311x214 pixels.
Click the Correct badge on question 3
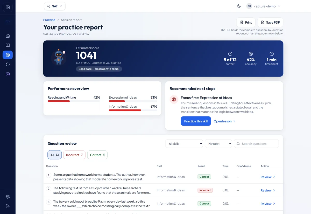coord(204,204)
